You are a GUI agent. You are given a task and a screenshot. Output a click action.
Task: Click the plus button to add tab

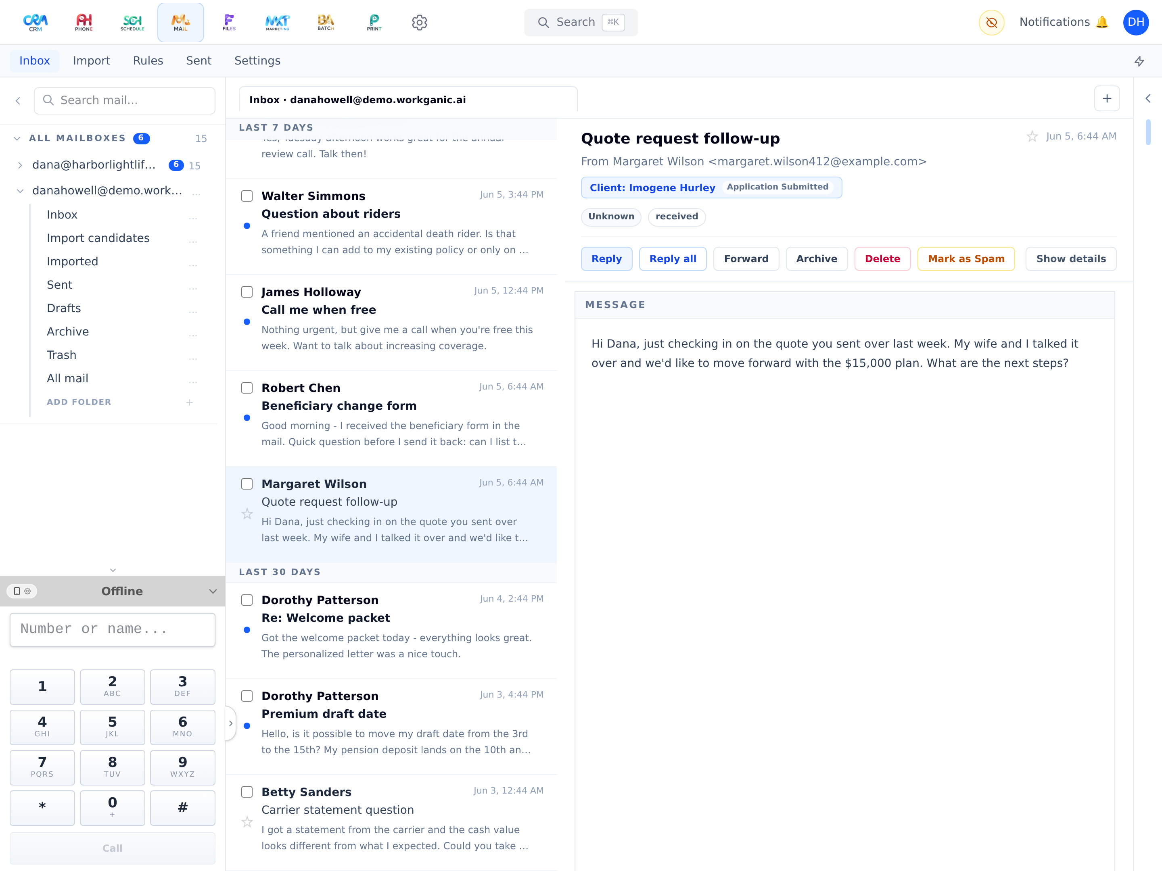(1107, 99)
